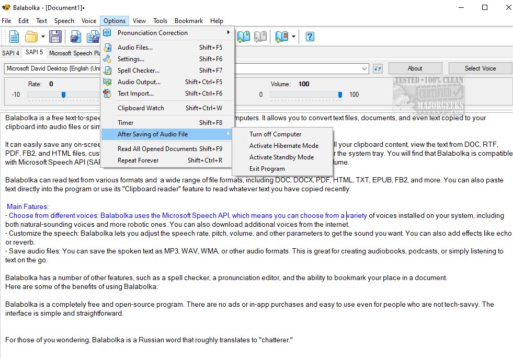513x359 pixels.
Task: Select Activate Standby Mode option
Action: pyautogui.click(x=282, y=157)
